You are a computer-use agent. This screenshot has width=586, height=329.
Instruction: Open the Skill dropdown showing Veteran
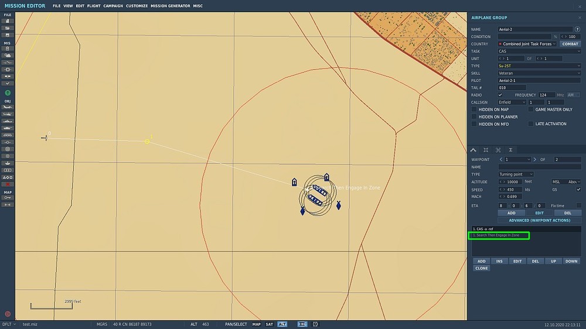point(539,73)
